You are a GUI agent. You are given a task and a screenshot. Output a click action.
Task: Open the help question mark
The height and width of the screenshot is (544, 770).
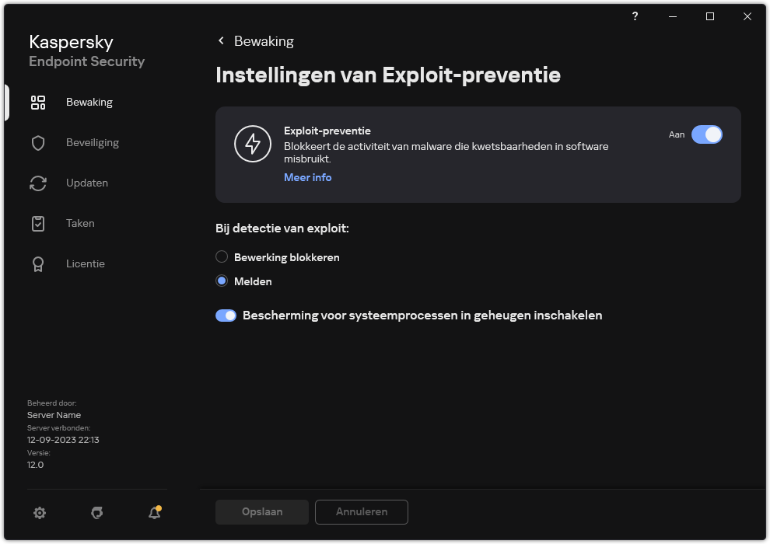pos(635,16)
